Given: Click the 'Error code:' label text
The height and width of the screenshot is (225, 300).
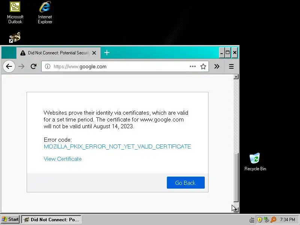Looking at the screenshot, I should click(58, 139).
